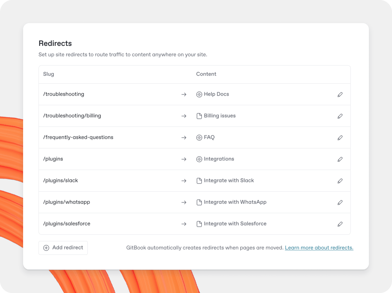Click the Slug column header
This screenshot has height=293, width=392.
coord(49,74)
